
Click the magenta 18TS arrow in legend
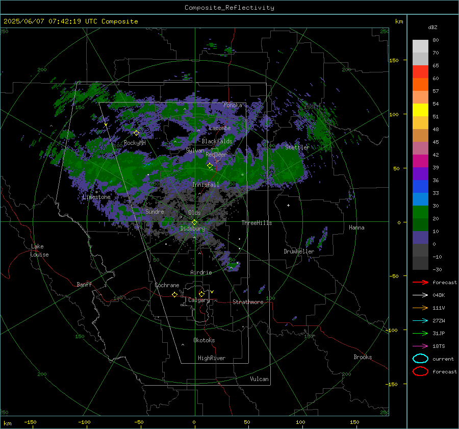[420, 346]
